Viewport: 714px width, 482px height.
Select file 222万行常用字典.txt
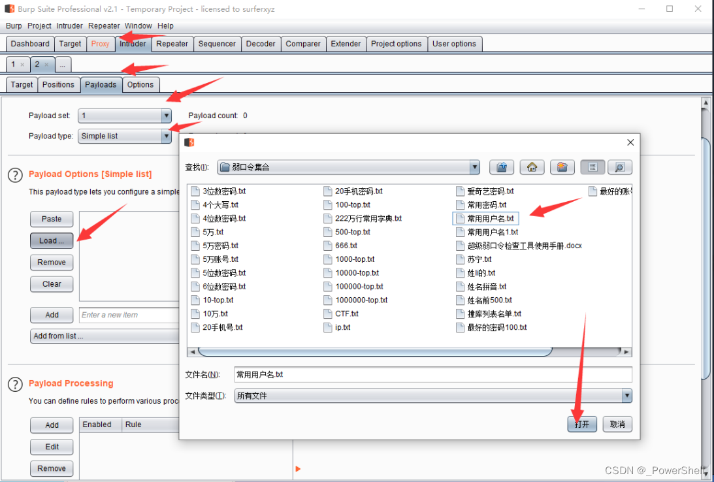tap(363, 219)
